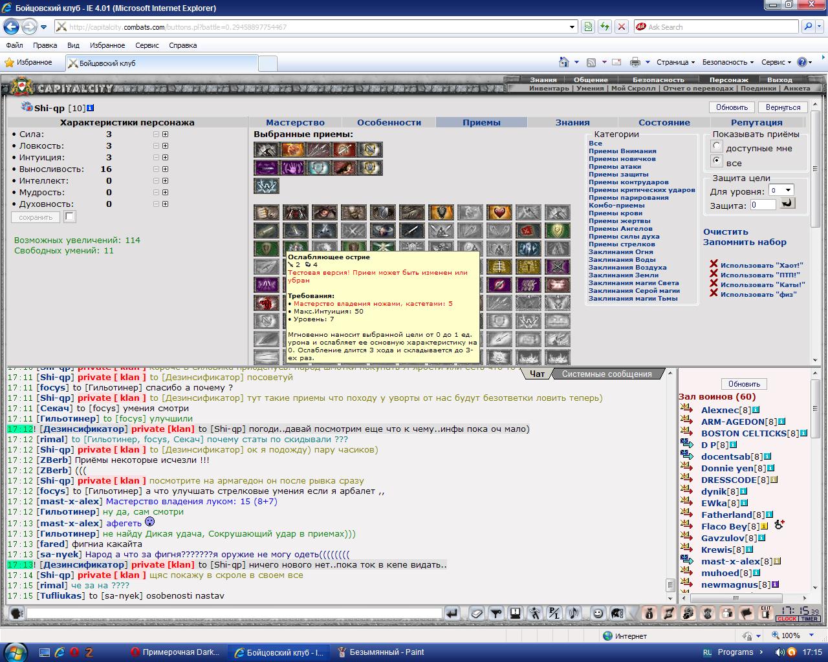Open the "Приемы защиты" category link
828x662 pixels.
pyautogui.click(x=618, y=175)
